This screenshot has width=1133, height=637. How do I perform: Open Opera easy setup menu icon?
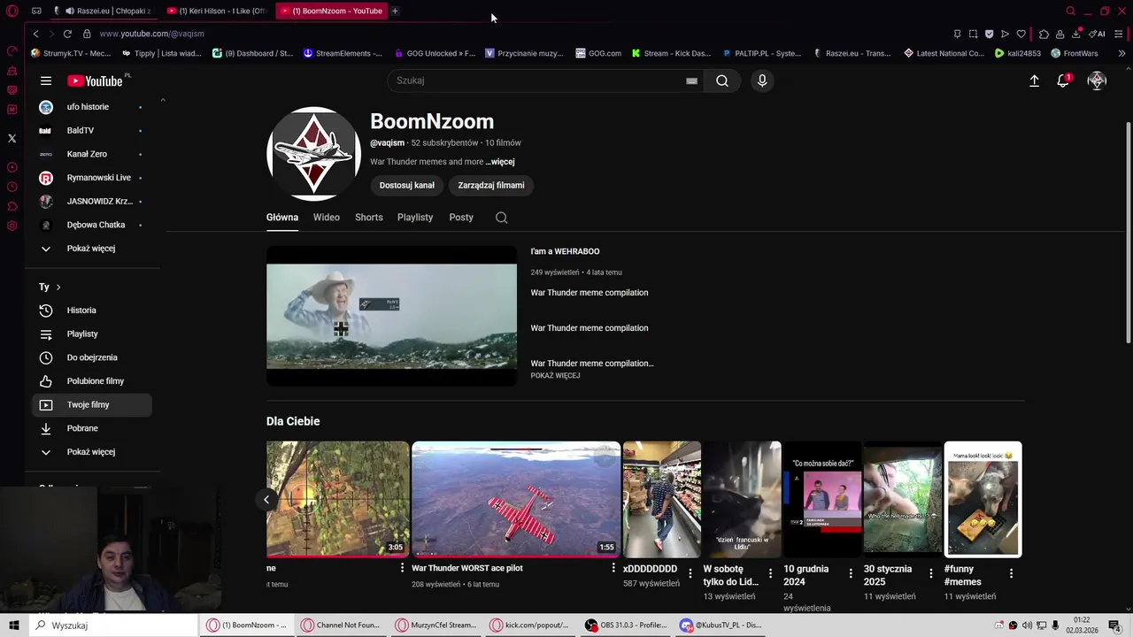click(x=1119, y=34)
